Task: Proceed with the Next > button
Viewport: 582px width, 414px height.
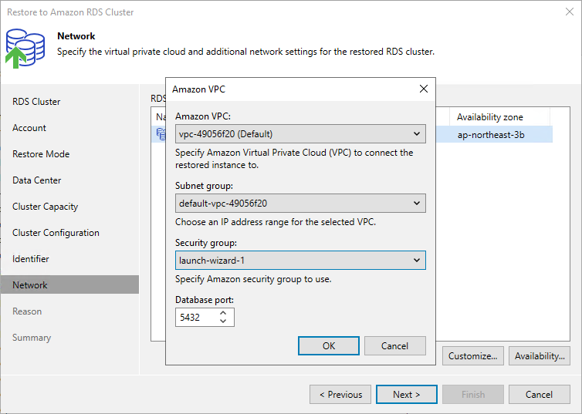Action: [x=407, y=395]
